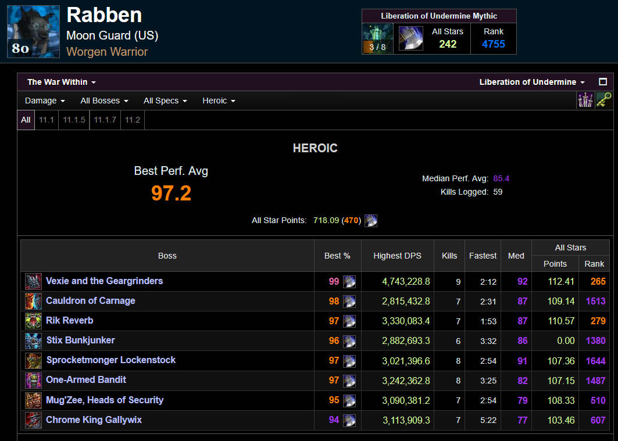Click Cauldron of Carnage boss icon
Screen dimensions: 618x441
(34, 301)
